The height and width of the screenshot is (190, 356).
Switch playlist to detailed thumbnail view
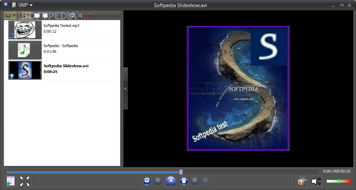(45, 16)
